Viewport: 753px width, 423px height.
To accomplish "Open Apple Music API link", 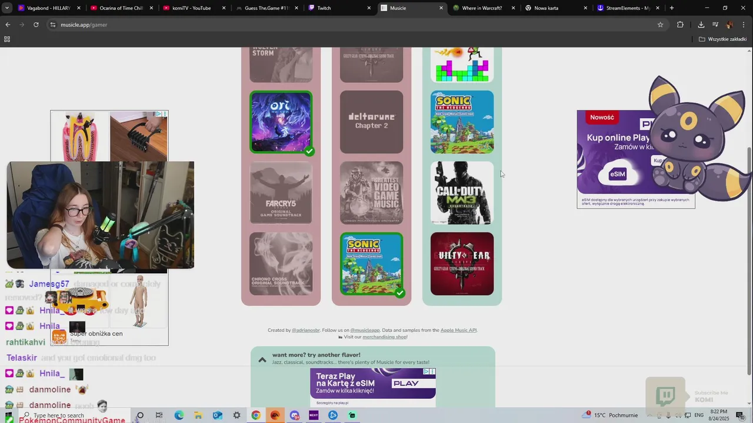I will (458, 330).
